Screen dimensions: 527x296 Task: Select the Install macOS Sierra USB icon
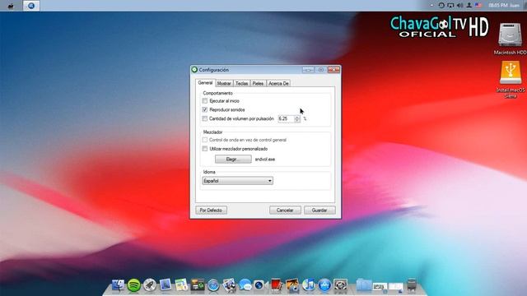coord(511,80)
